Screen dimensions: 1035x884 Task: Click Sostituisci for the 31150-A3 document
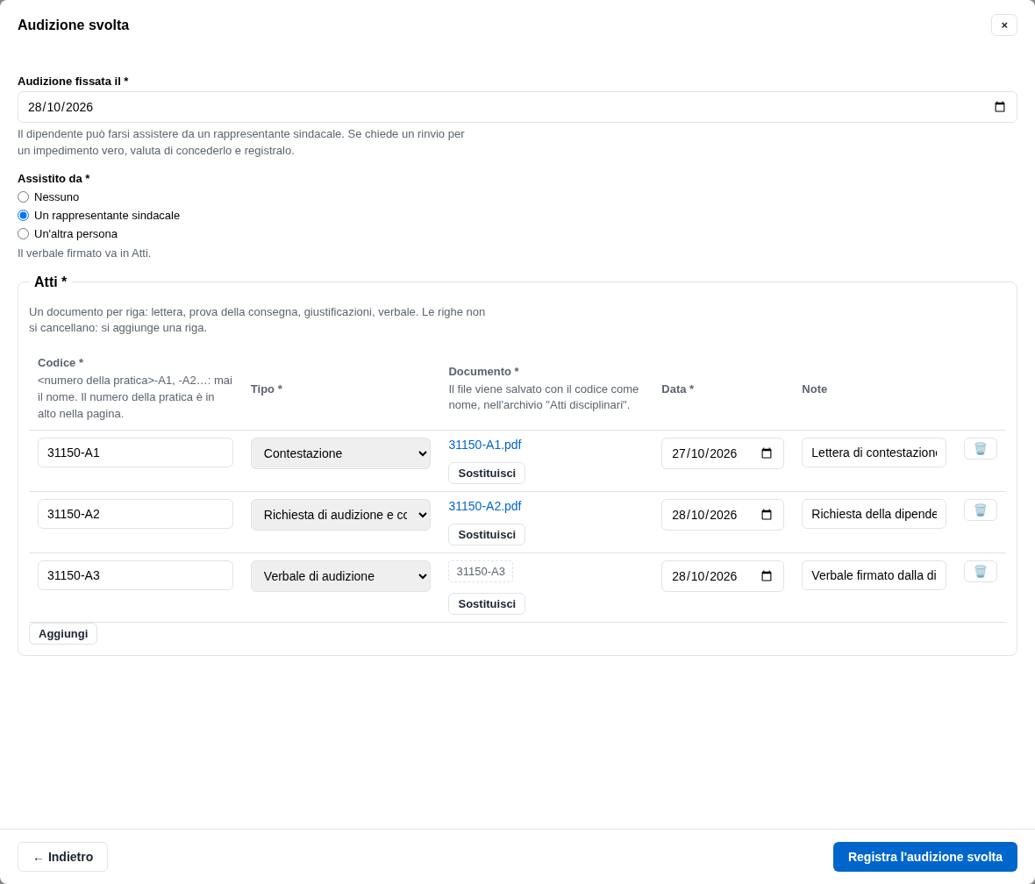point(487,604)
